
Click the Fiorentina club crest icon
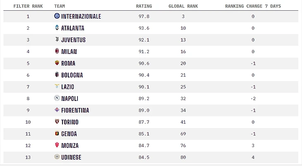point(57,110)
